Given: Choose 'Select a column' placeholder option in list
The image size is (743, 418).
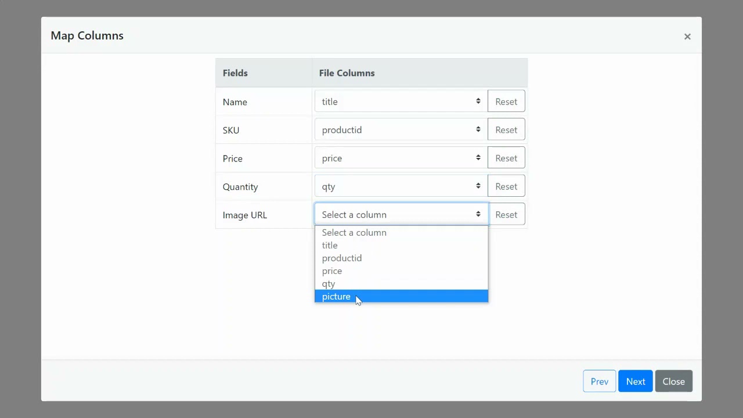Looking at the screenshot, I should [354, 233].
